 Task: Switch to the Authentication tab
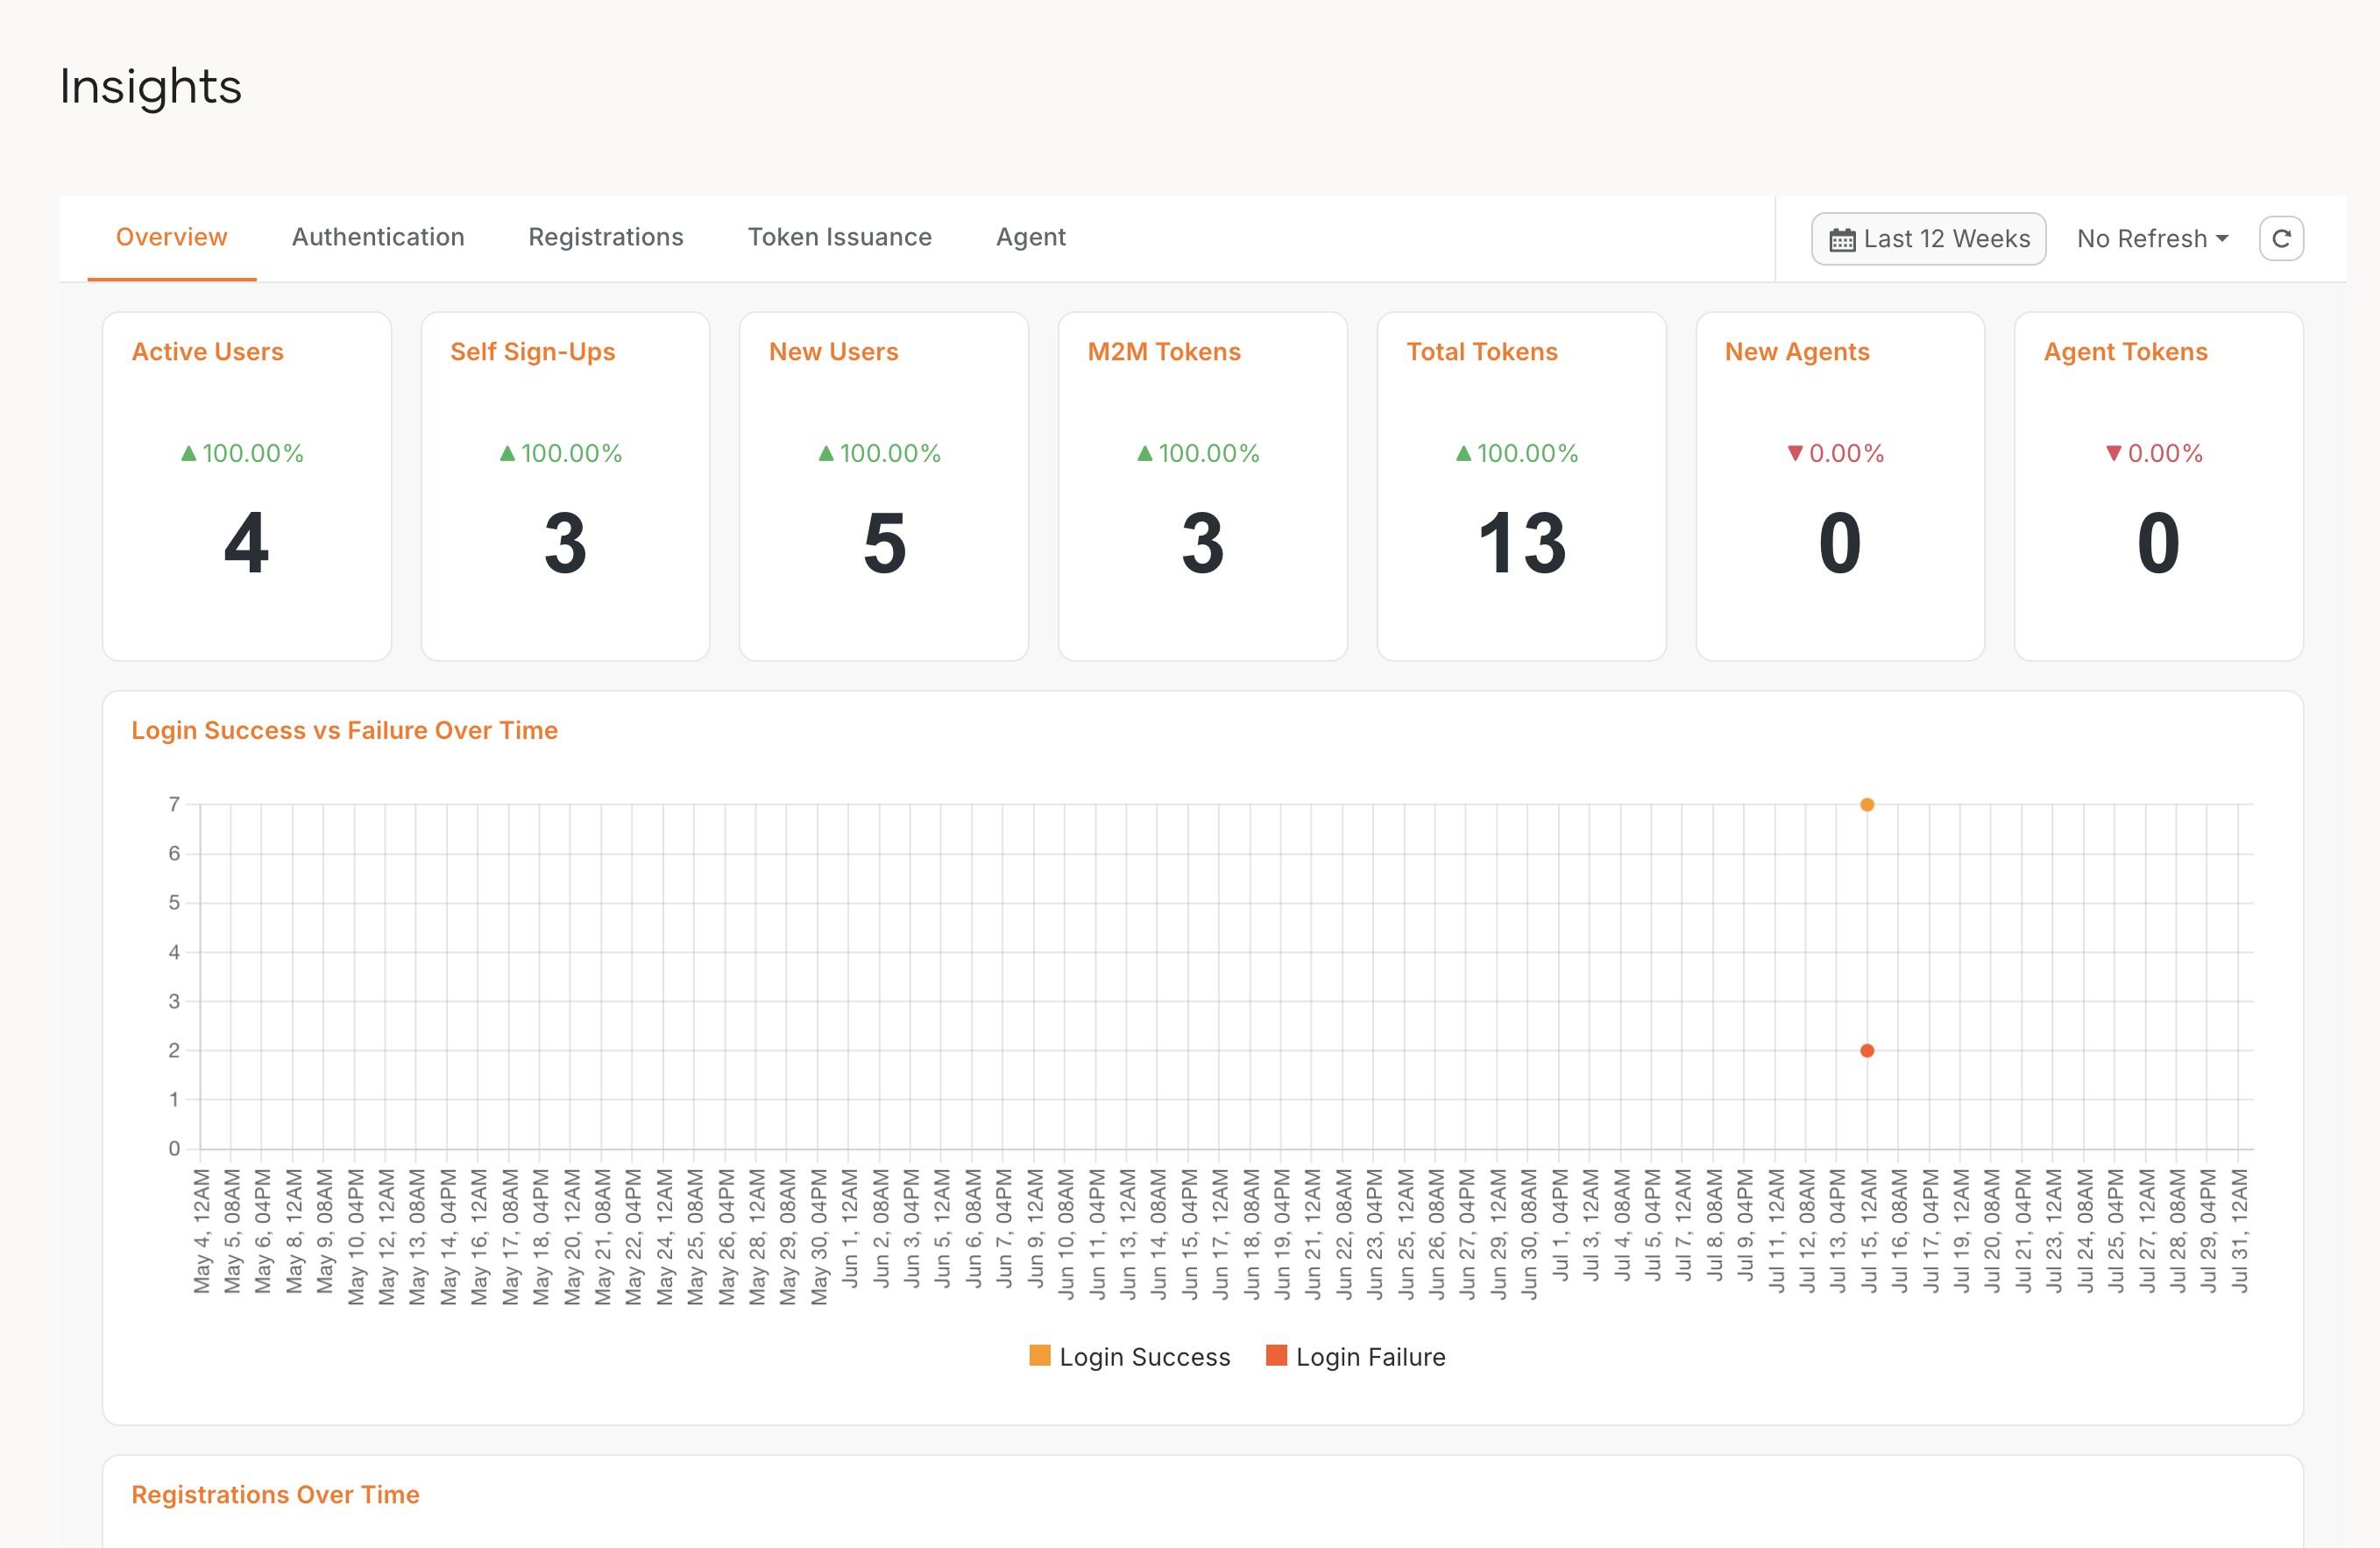[378, 237]
